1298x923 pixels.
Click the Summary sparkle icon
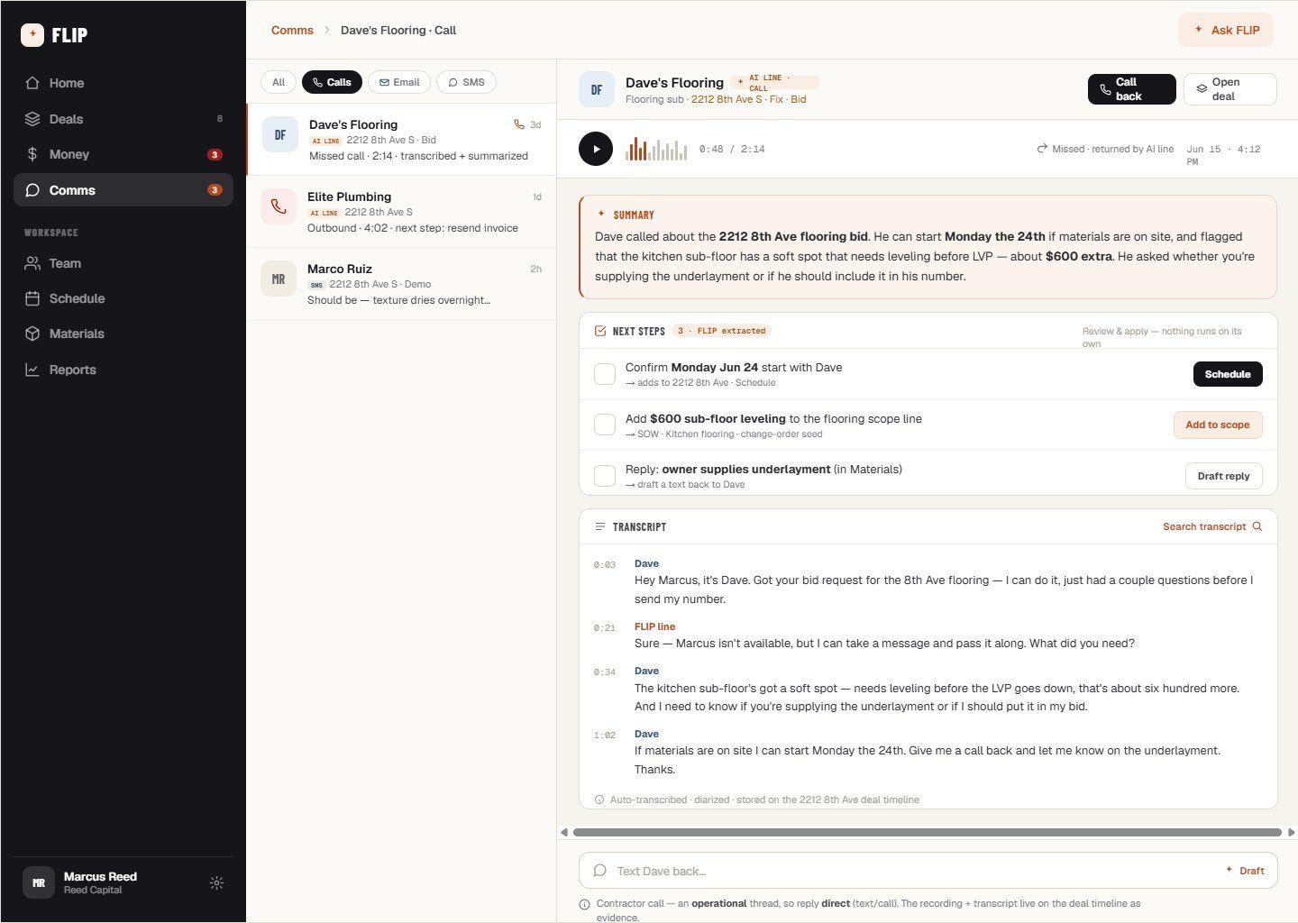601,215
